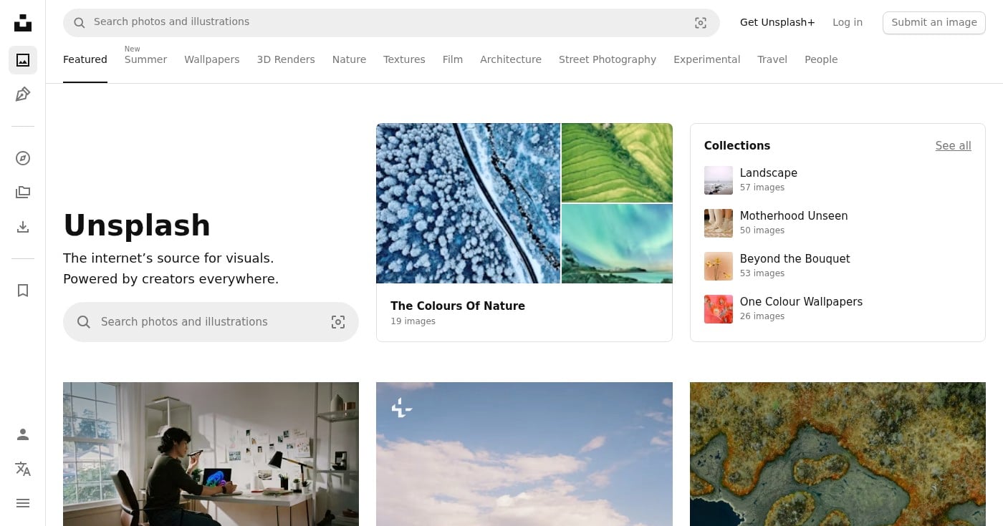The image size is (1003, 526).
Task: Open photo of person at desk
Action: (x=211, y=454)
